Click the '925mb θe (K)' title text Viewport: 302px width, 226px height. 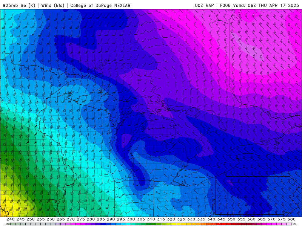19,5
